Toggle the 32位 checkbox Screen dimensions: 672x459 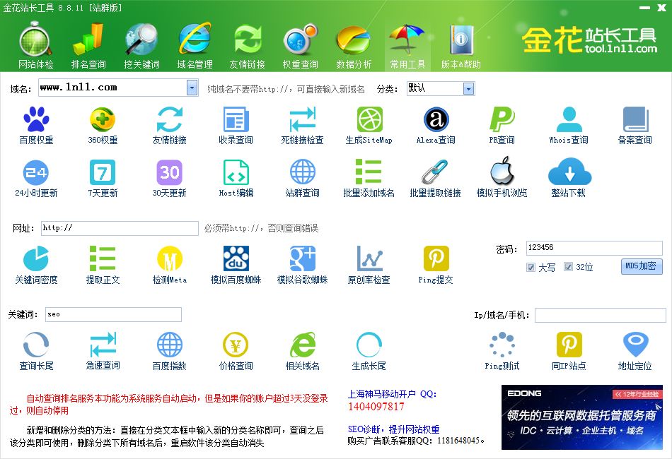568,267
